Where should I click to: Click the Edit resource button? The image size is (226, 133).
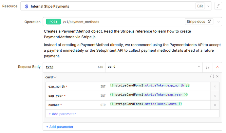tap(200, 6)
